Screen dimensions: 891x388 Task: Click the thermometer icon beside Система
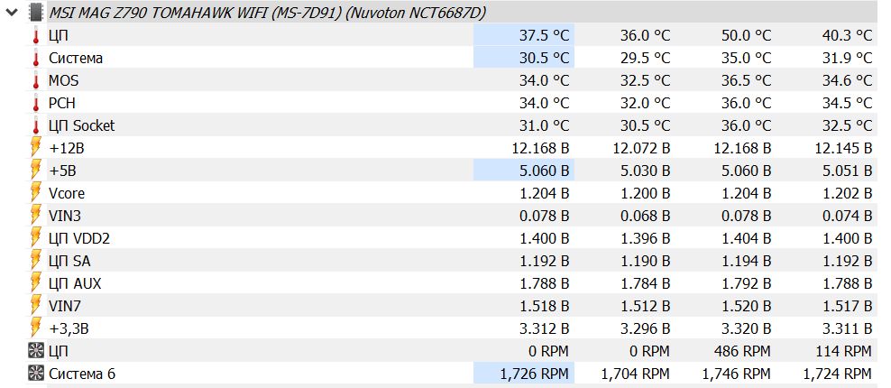pyautogui.click(x=36, y=58)
